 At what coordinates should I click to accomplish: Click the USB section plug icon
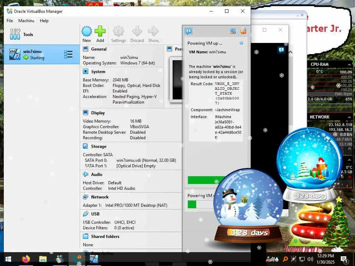point(86,214)
